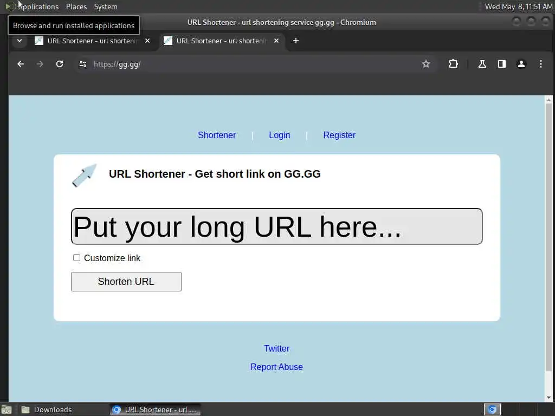
Task: Click the Shorten URL button
Action: pos(126,282)
